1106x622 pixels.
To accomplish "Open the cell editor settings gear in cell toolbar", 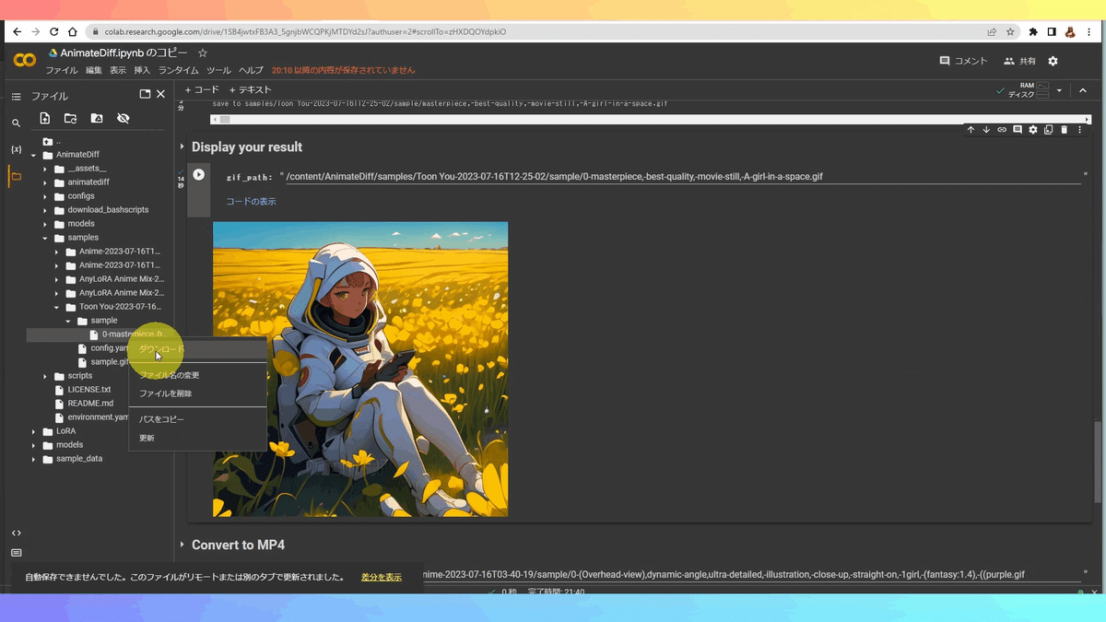I will click(x=1033, y=130).
